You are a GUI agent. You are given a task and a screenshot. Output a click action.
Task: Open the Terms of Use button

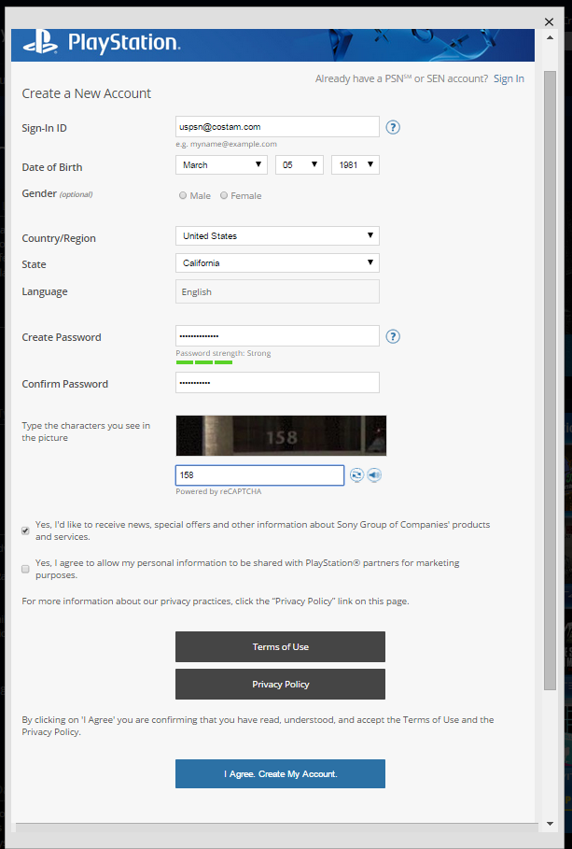point(280,646)
